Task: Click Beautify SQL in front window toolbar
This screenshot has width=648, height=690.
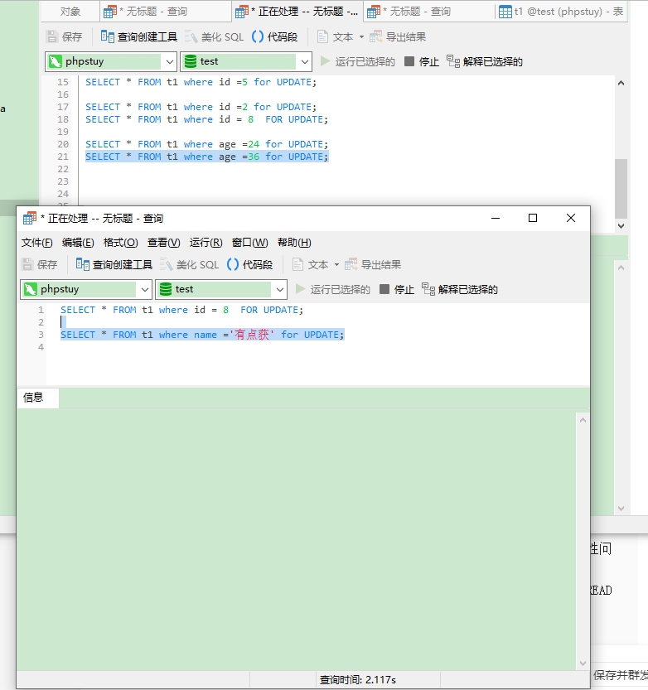Action: [x=189, y=264]
